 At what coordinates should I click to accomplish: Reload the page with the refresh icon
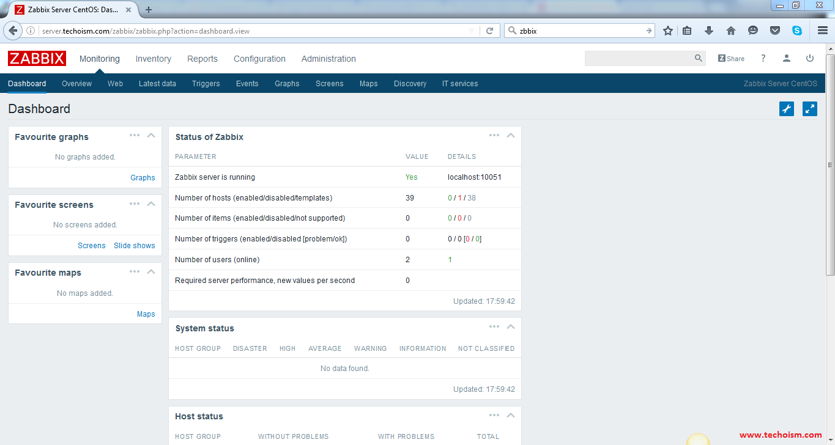(x=490, y=31)
